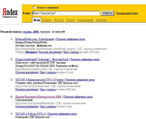Click 'Найдётся всё.' slogan text

point(10,17)
